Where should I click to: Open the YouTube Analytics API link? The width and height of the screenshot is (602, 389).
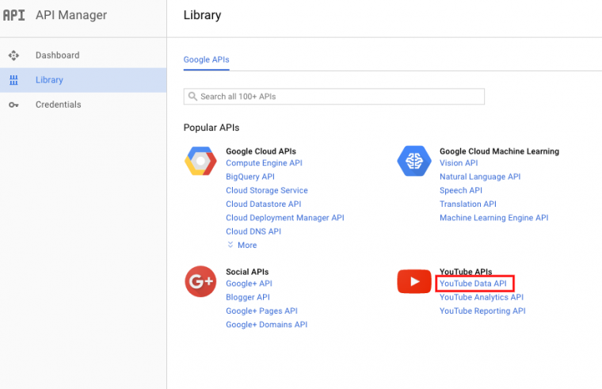(x=482, y=297)
